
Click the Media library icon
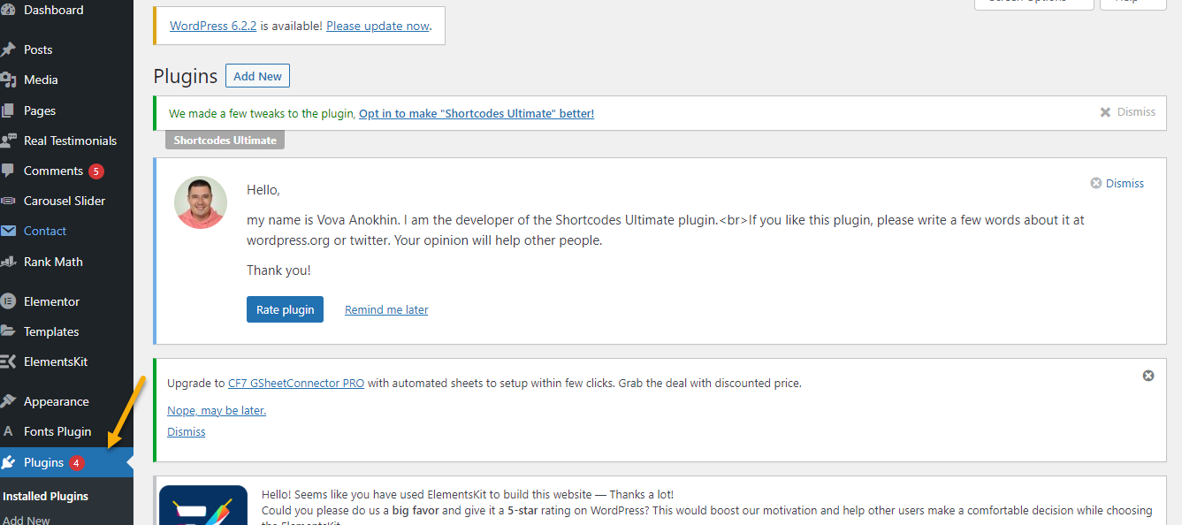click(x=8, y=80)
